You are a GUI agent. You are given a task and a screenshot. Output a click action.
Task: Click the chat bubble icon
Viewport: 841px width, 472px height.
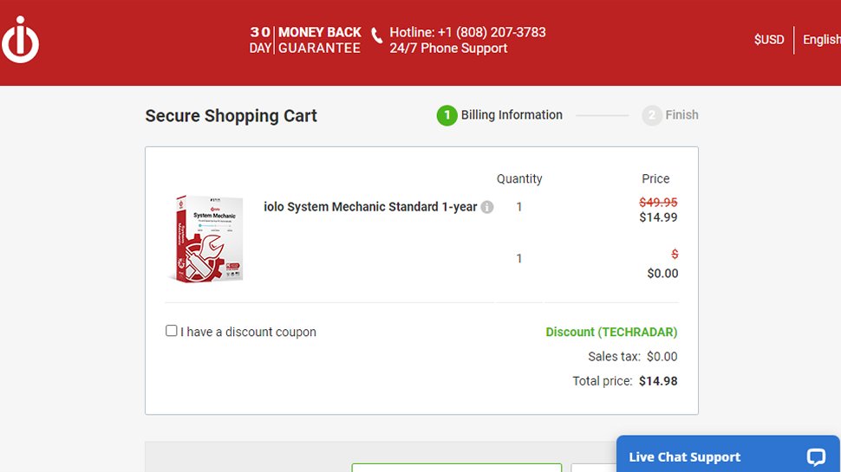pos(815,457)
